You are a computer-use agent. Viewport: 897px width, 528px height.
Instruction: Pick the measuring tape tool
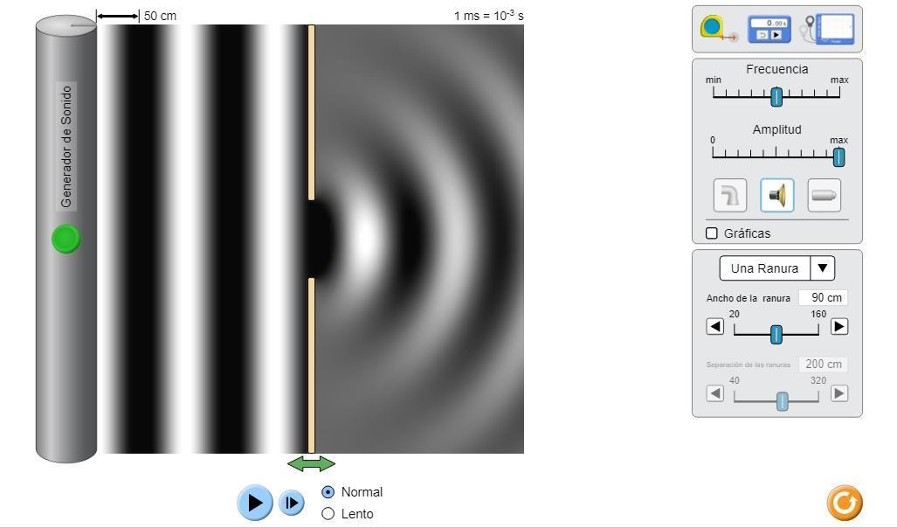[719, 29]
